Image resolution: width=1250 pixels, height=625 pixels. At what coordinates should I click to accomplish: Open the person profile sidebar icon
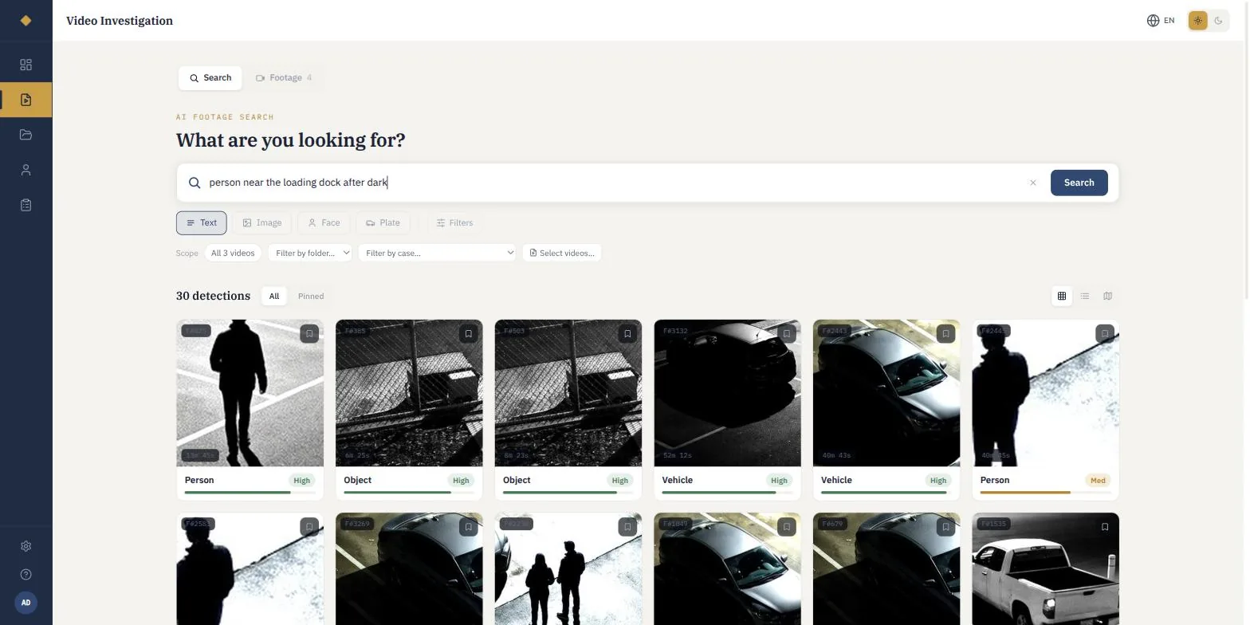[26, 170]
